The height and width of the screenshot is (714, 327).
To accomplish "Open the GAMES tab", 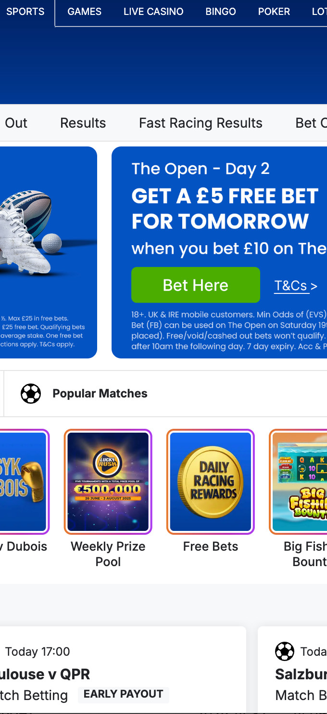I will pos(85,12).
